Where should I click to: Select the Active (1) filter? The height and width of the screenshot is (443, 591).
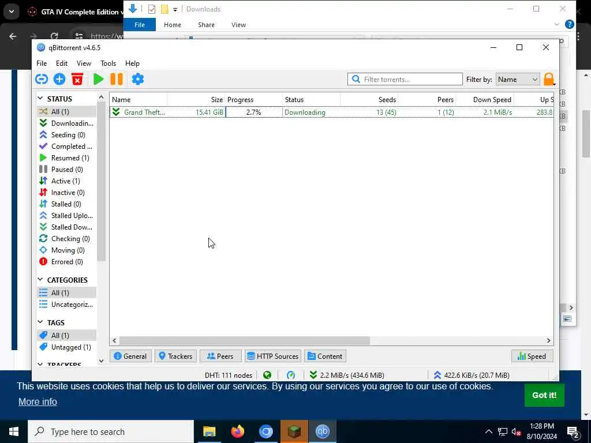(x=67, y=181)
